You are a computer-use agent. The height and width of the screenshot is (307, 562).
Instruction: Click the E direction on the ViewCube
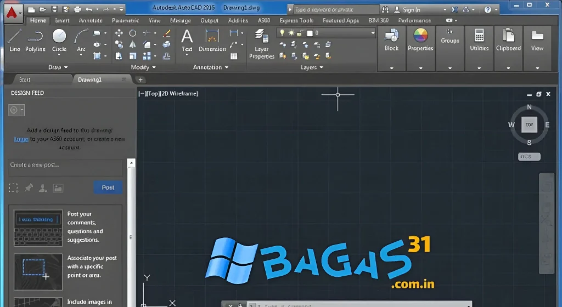pyautogui.click(x=547, y=125)
